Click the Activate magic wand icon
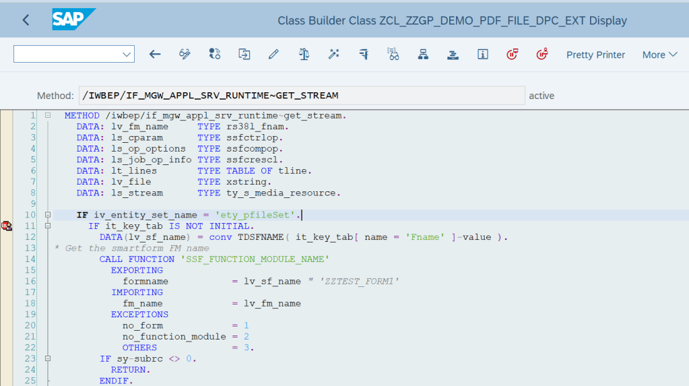Viewport: 689px width, 386px height. (x=333, y=55)
